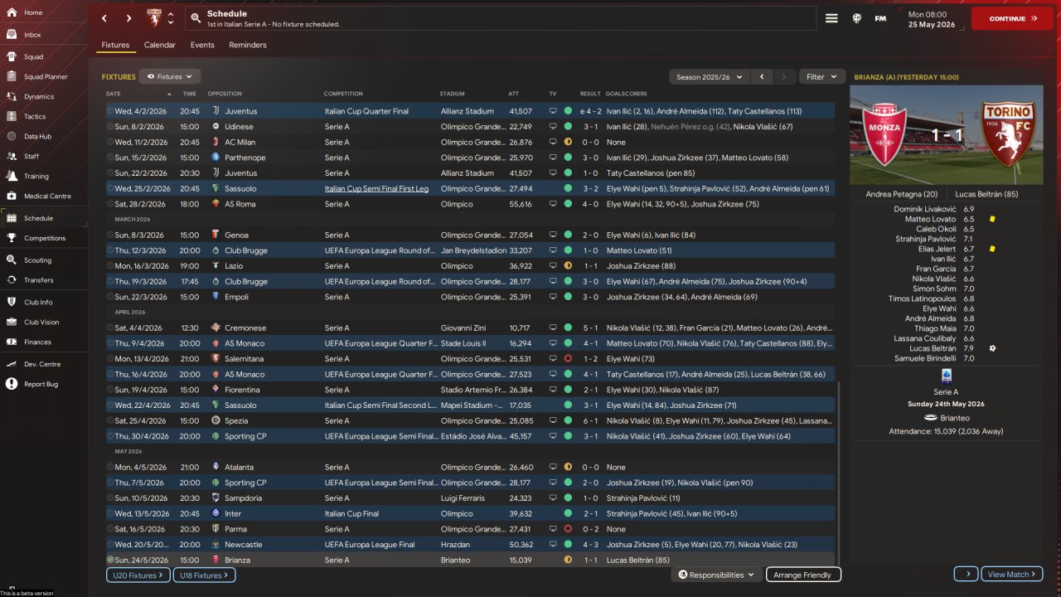This screenshot has height=597, width=1061.
Task: Click the search magnifier icon
Action: click(x=195, y=18)
